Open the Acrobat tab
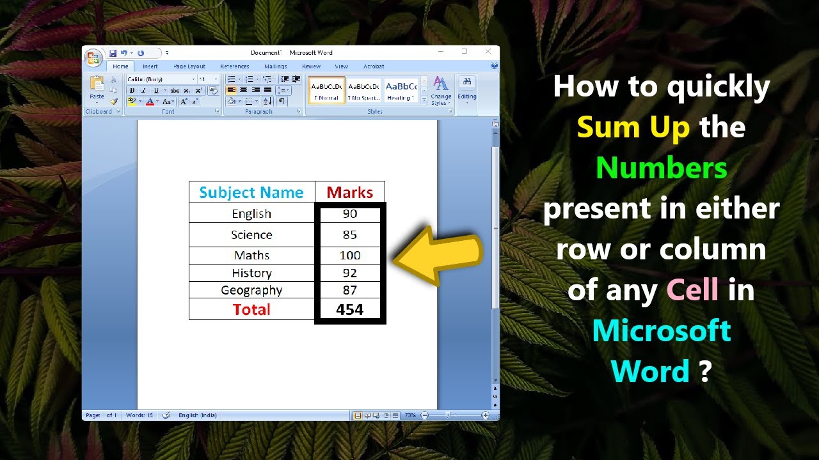Screen dimensions: 819x460 [x=374, y=66]
